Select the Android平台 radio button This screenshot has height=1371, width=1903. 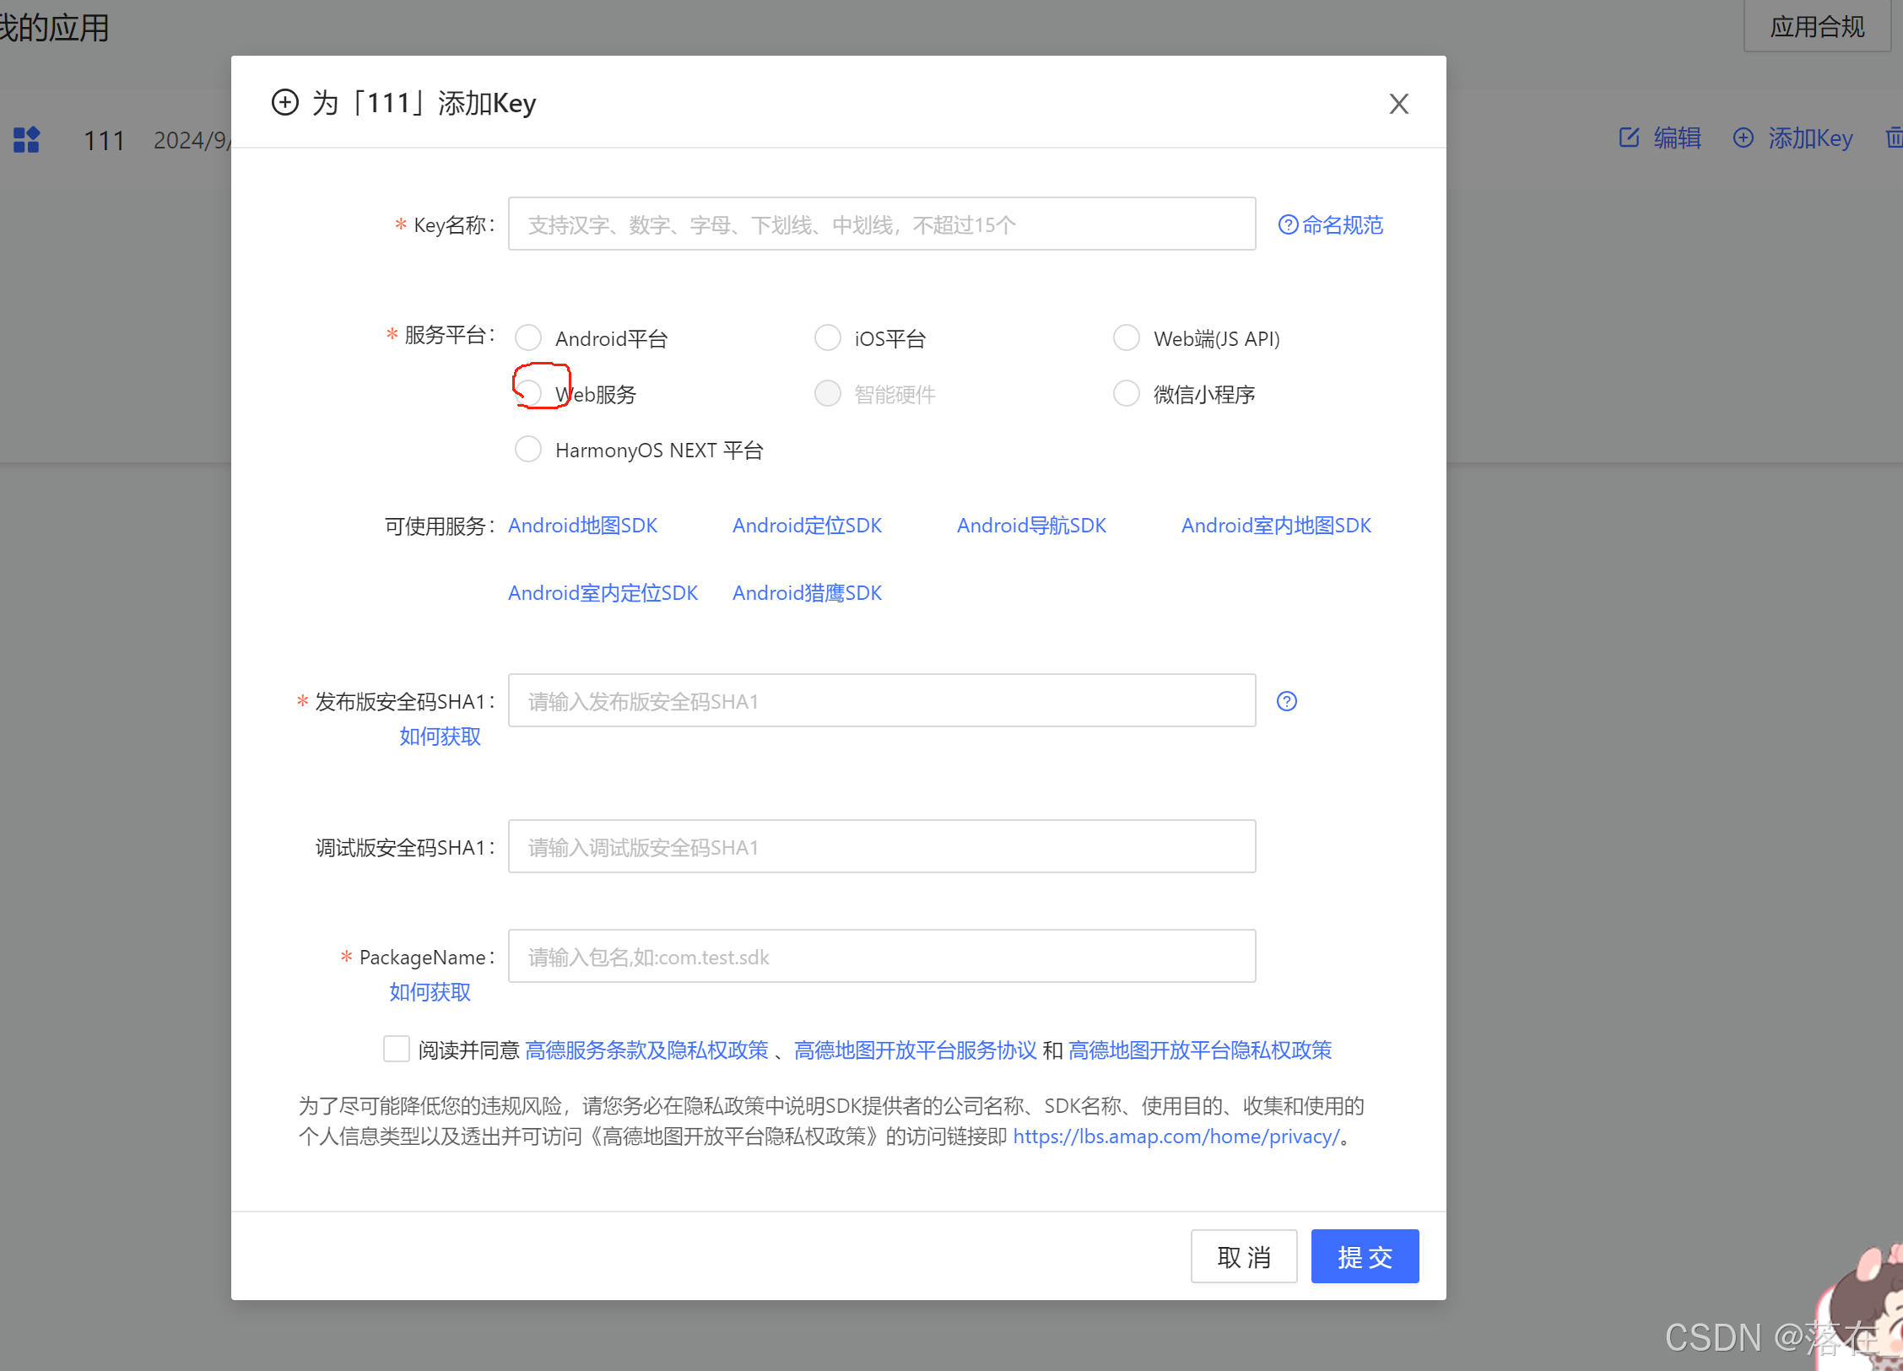528,337
